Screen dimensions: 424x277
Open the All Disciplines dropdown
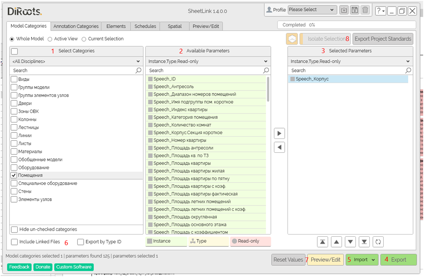[76, 61]
